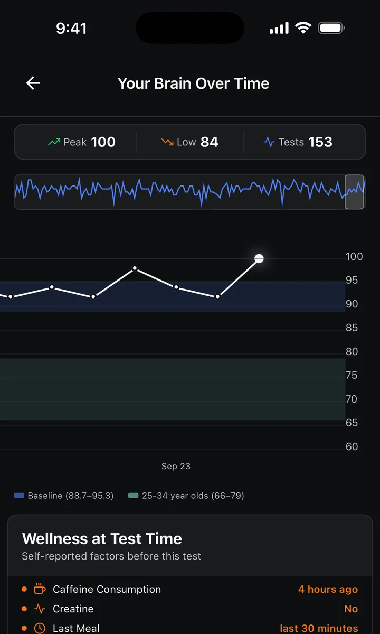Screen dimensions: 380x634
Task: Tap the Creatine pulse icon
Action: 40,609
